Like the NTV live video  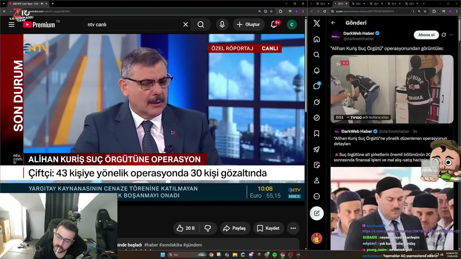click(x=186, y=228)
